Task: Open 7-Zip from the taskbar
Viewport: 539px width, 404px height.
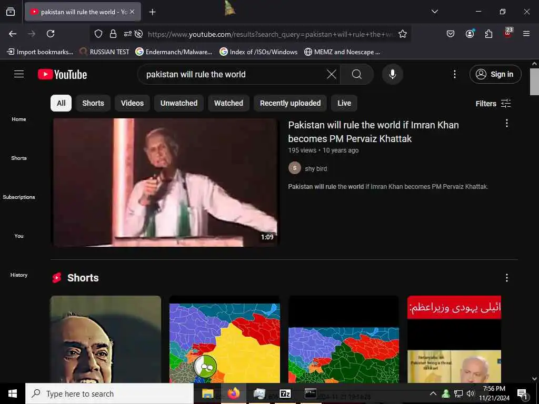Action: pyautogui.click(x=285, y=393)
